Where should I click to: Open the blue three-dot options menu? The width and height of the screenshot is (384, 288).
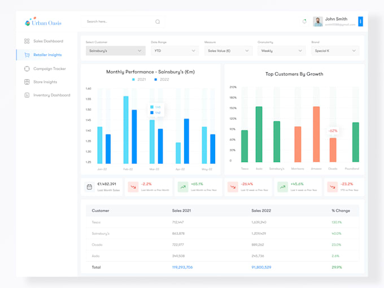[x=360, y=21]
